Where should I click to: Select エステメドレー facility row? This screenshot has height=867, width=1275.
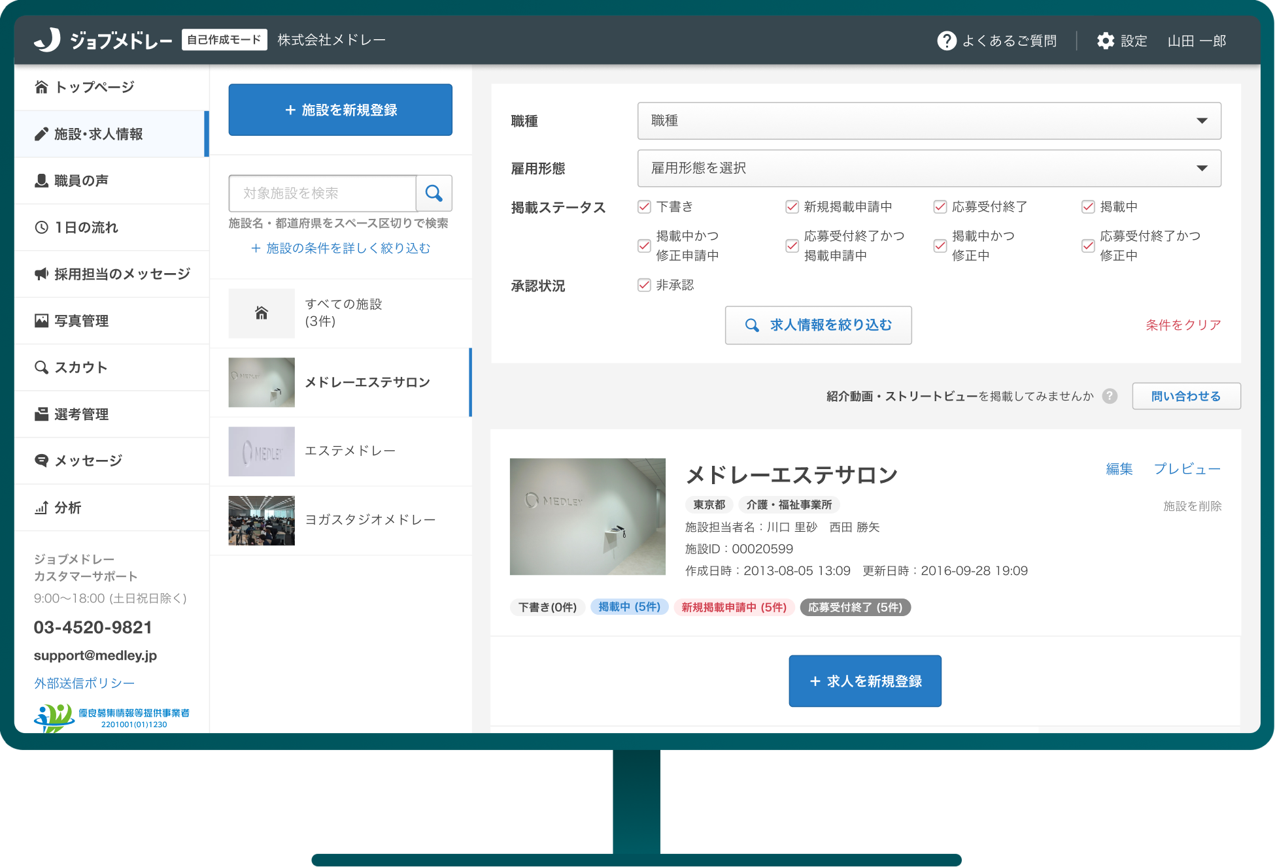point(340,451)
